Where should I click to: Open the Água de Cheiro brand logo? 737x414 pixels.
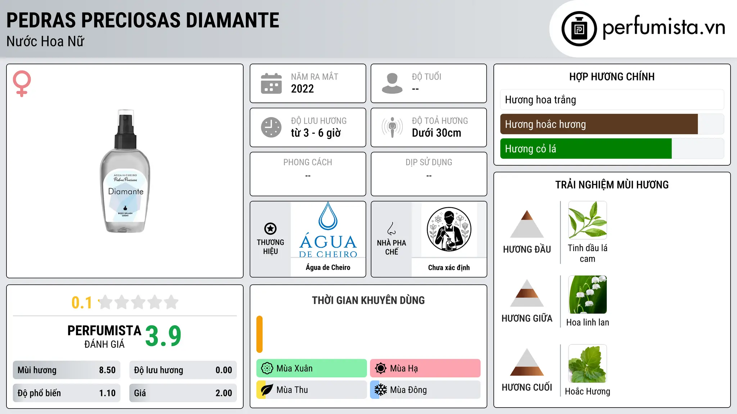click(328, 229)
